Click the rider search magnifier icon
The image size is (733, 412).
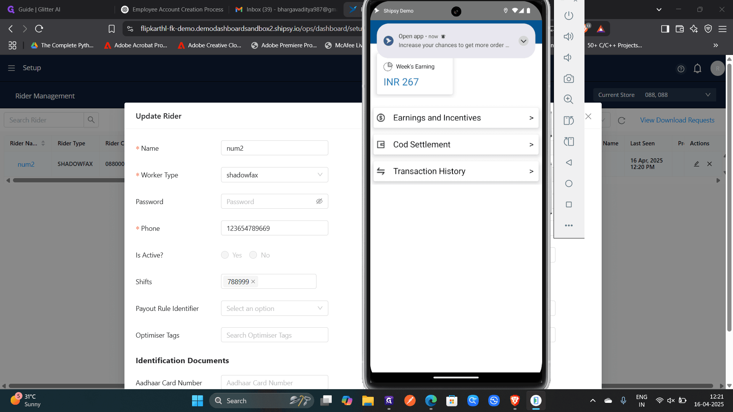coord(91,120)
